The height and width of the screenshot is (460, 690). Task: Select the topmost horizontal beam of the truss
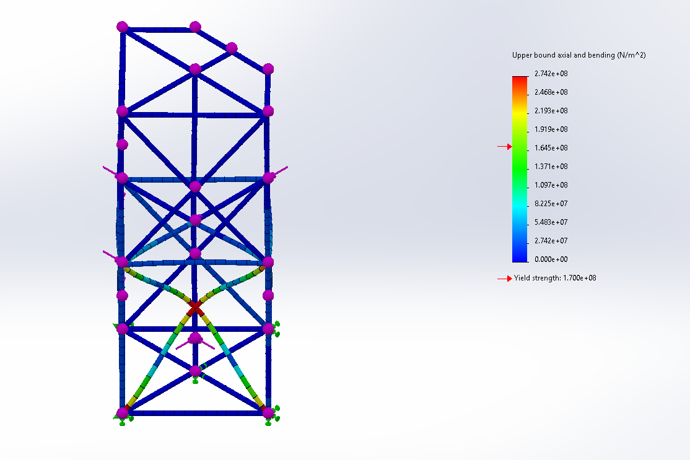[x=159, y=29]
